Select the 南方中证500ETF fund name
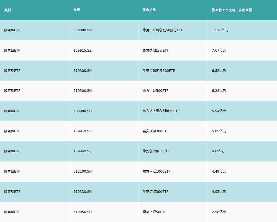The height and width of the screenshot is (222, 277). [155, 91]
